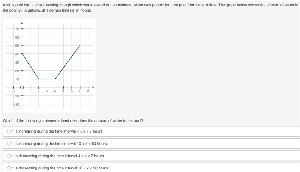300x172 pixels.
Task: Click the phrase 'Which of the following statements'
Action: (x=31, y=121)
